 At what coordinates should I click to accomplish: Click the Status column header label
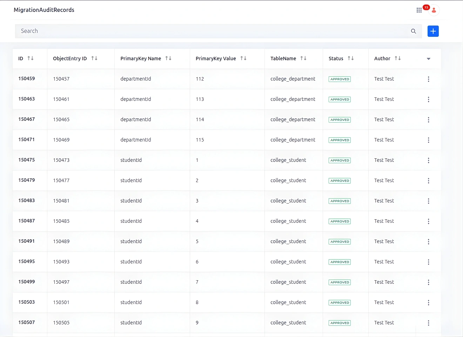click(336, 59)
